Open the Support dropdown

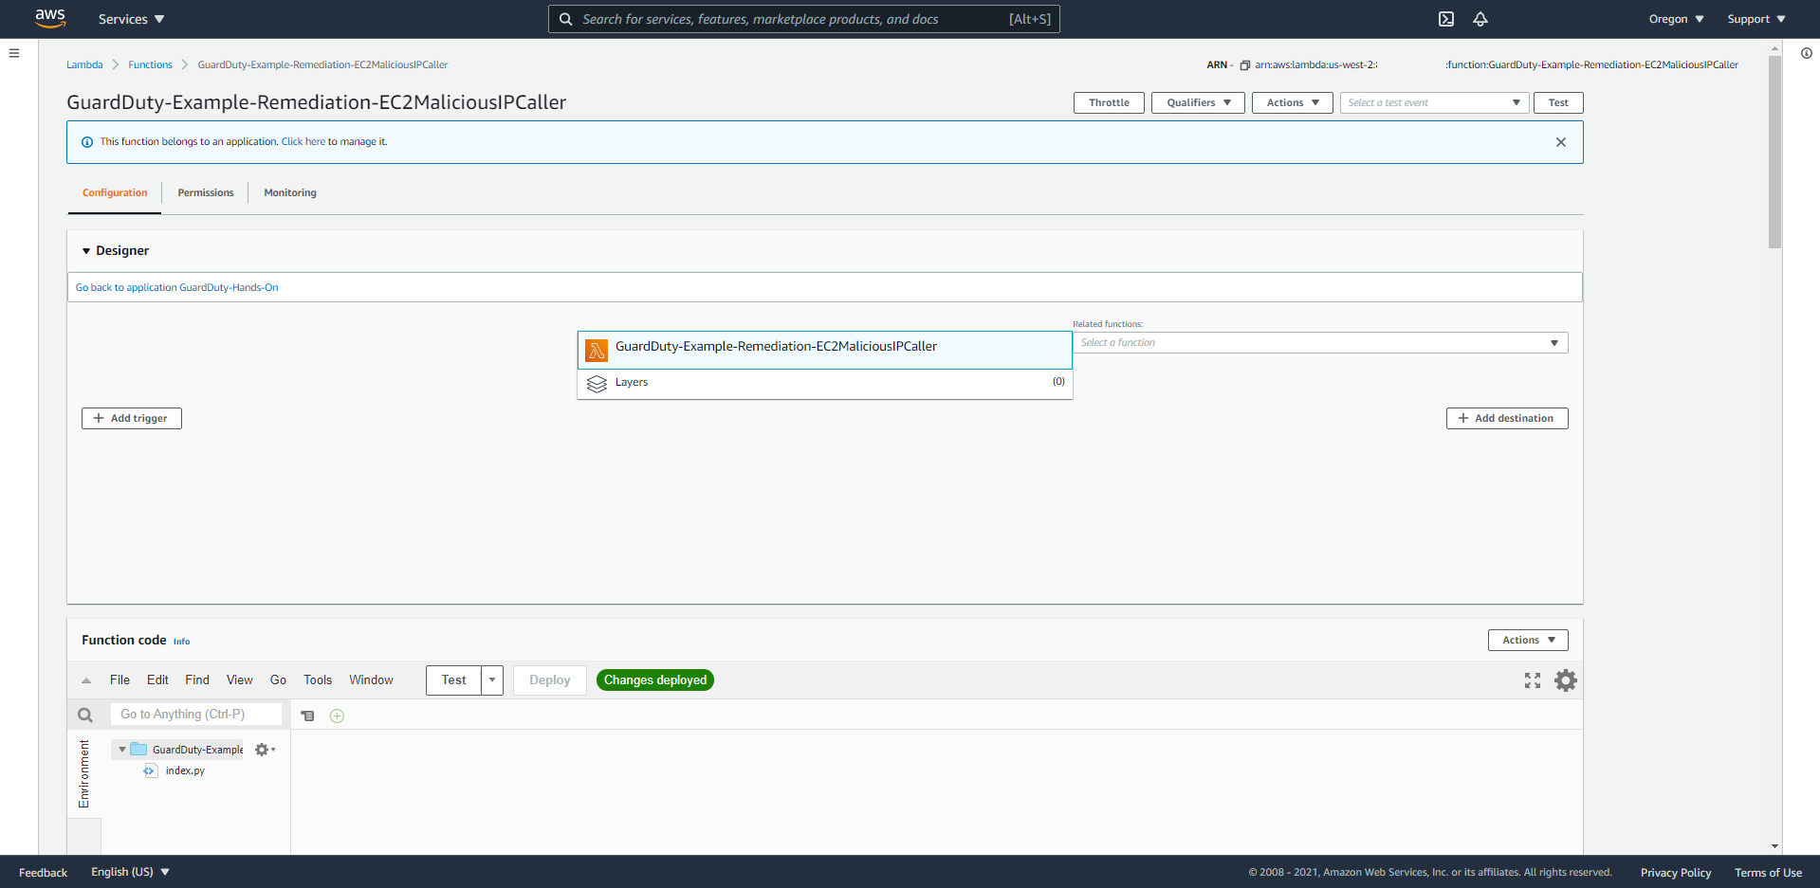1756,19
